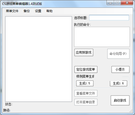Click the 状态: status label

[x=9, y=104]
